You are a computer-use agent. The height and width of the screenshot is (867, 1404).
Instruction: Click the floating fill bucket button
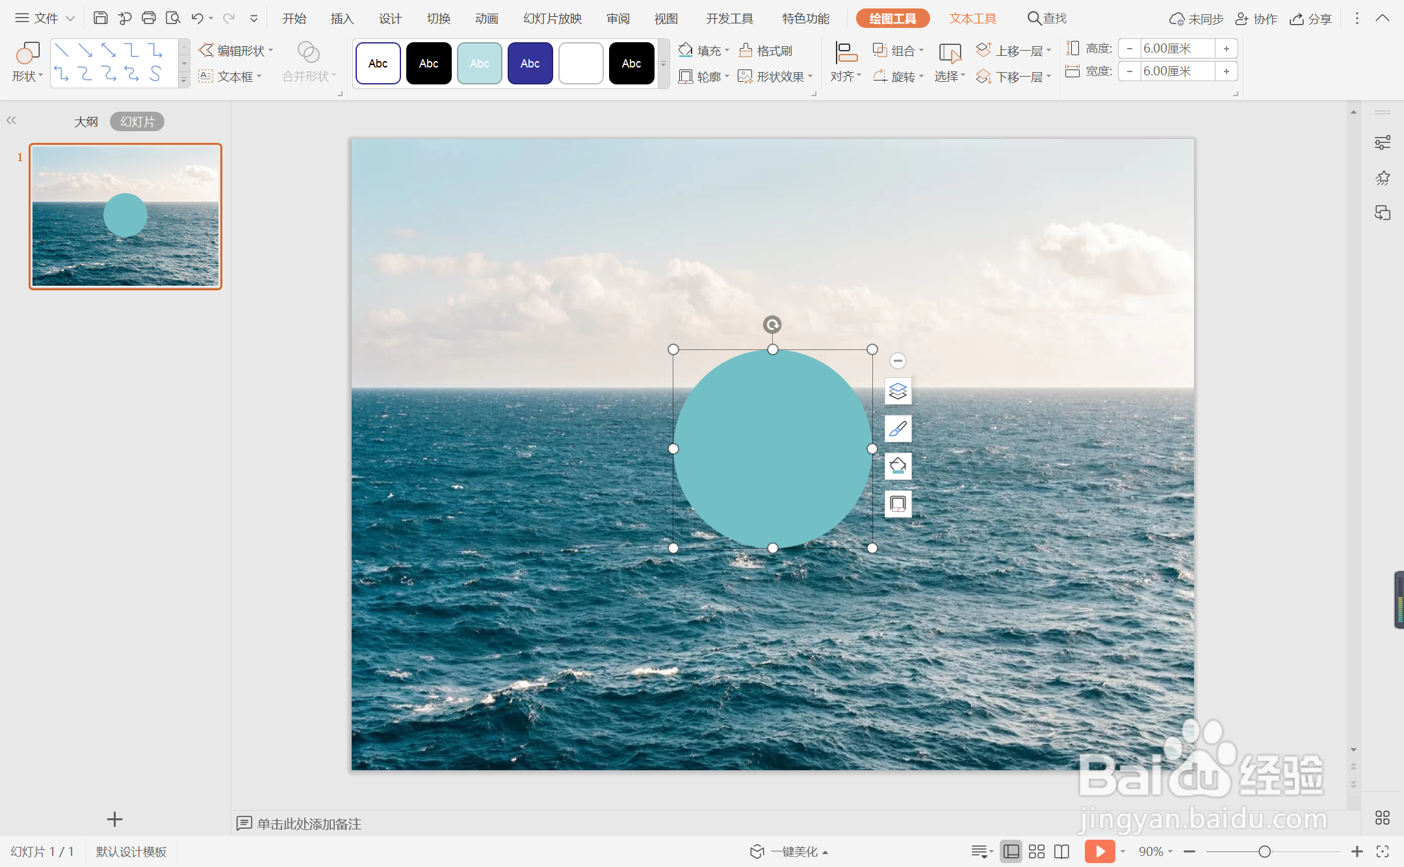(x=898, y=466)
